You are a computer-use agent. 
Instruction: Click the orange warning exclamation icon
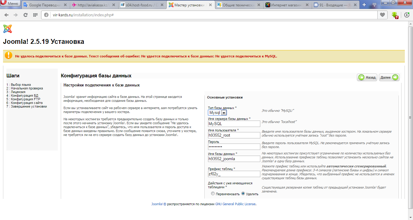(x=9, y=56)
